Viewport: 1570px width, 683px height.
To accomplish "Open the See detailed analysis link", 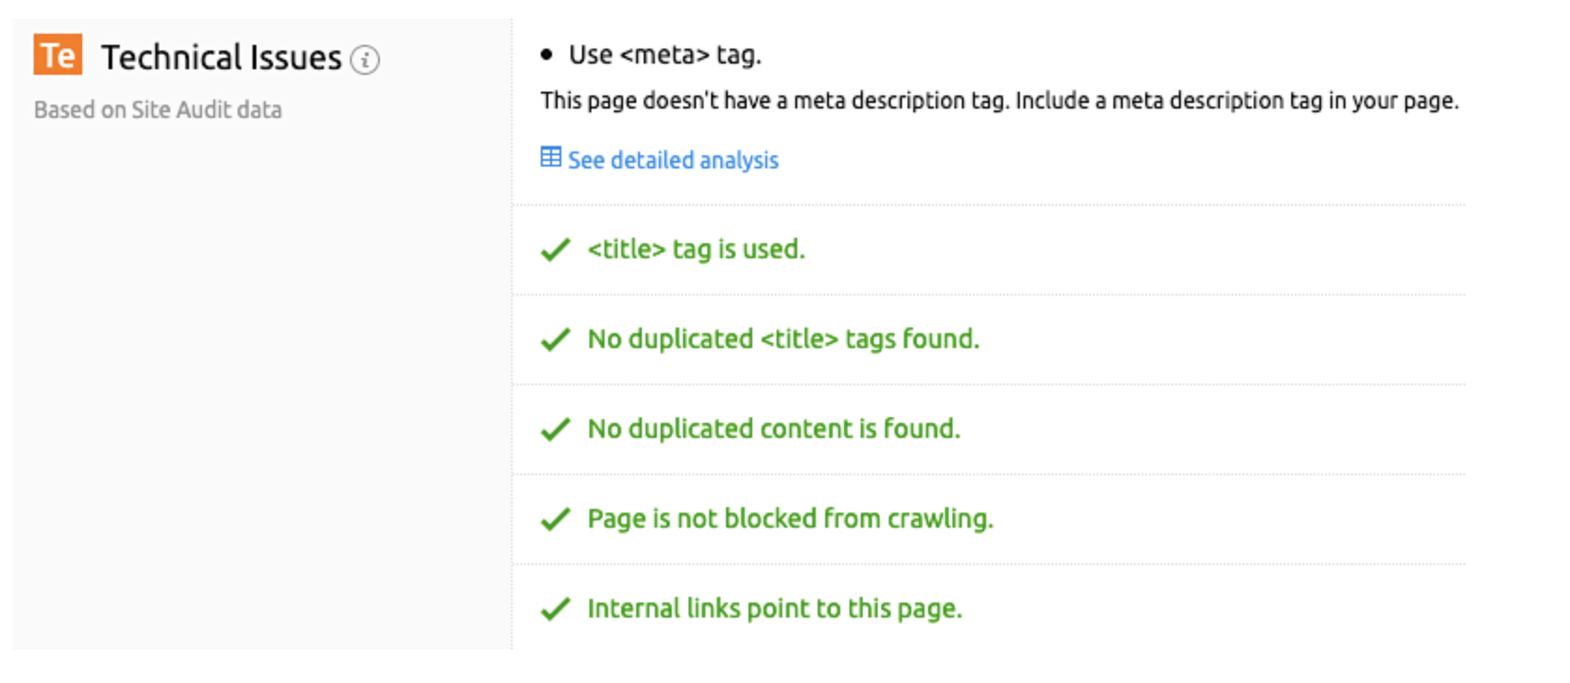I will 672,159.
